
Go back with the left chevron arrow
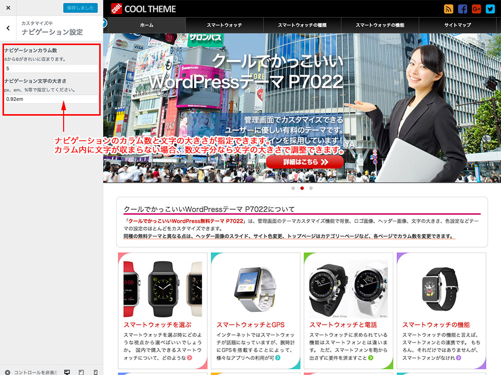pyautogui.click(x=8, y=28)
